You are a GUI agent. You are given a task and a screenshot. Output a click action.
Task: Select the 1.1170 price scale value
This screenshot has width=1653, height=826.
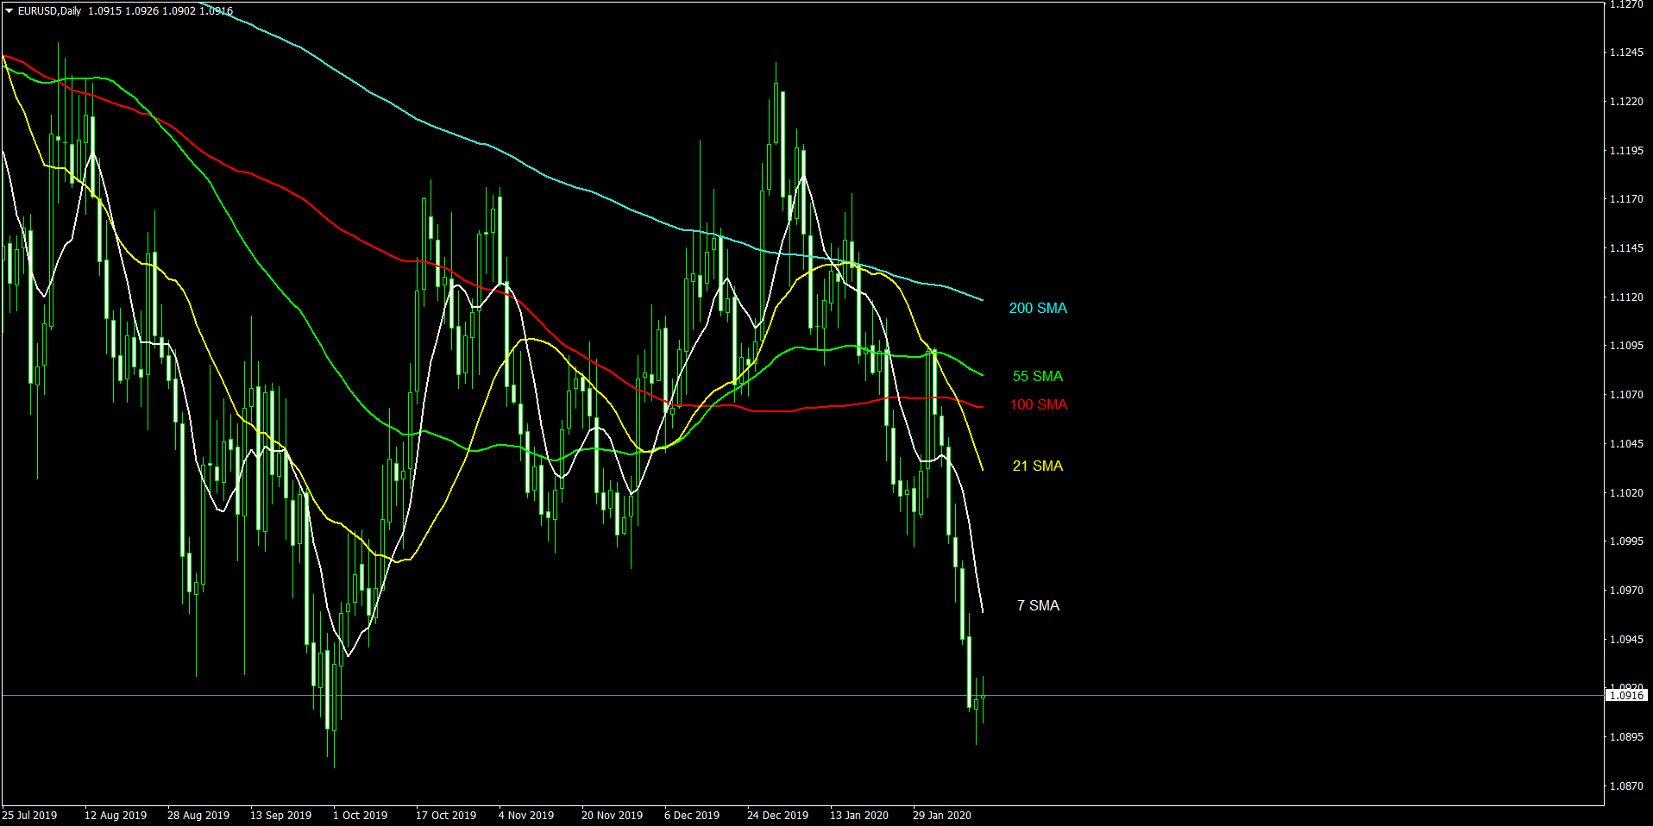point(1626,199)
